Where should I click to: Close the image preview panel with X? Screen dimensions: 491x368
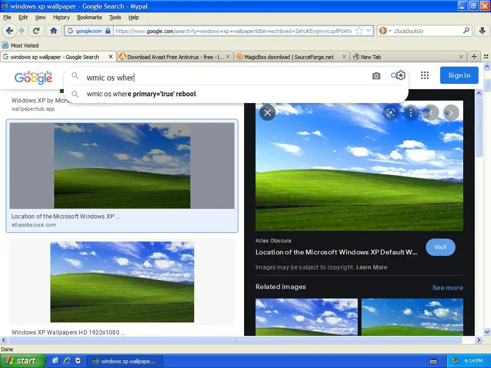[x=268, y=113]
